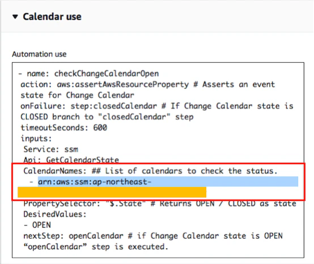Collapse the Calendar use section triangle

(15, 17)
